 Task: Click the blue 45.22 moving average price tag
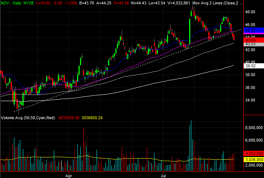(254, 30)
